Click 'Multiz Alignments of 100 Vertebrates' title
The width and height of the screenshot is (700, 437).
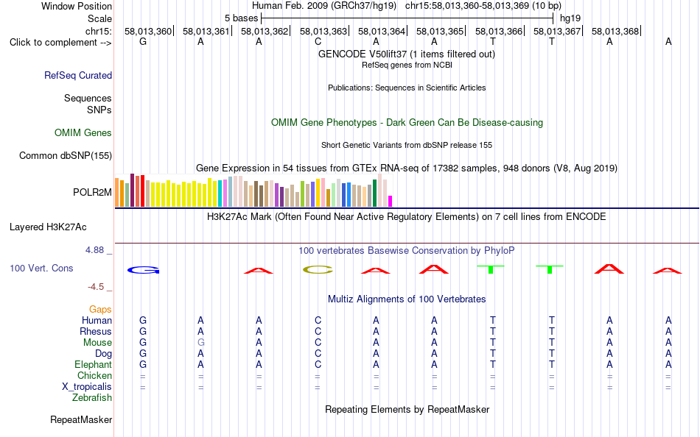click(407, 299)
